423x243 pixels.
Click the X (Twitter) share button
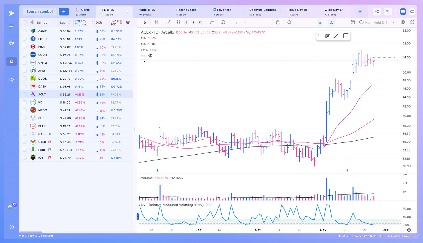click(388, 12)
